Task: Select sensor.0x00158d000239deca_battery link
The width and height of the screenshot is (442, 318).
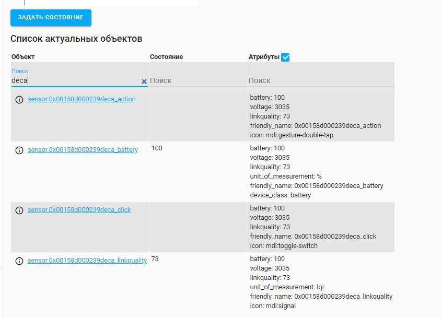Action: pyautogui.click(x=83, y=150)
